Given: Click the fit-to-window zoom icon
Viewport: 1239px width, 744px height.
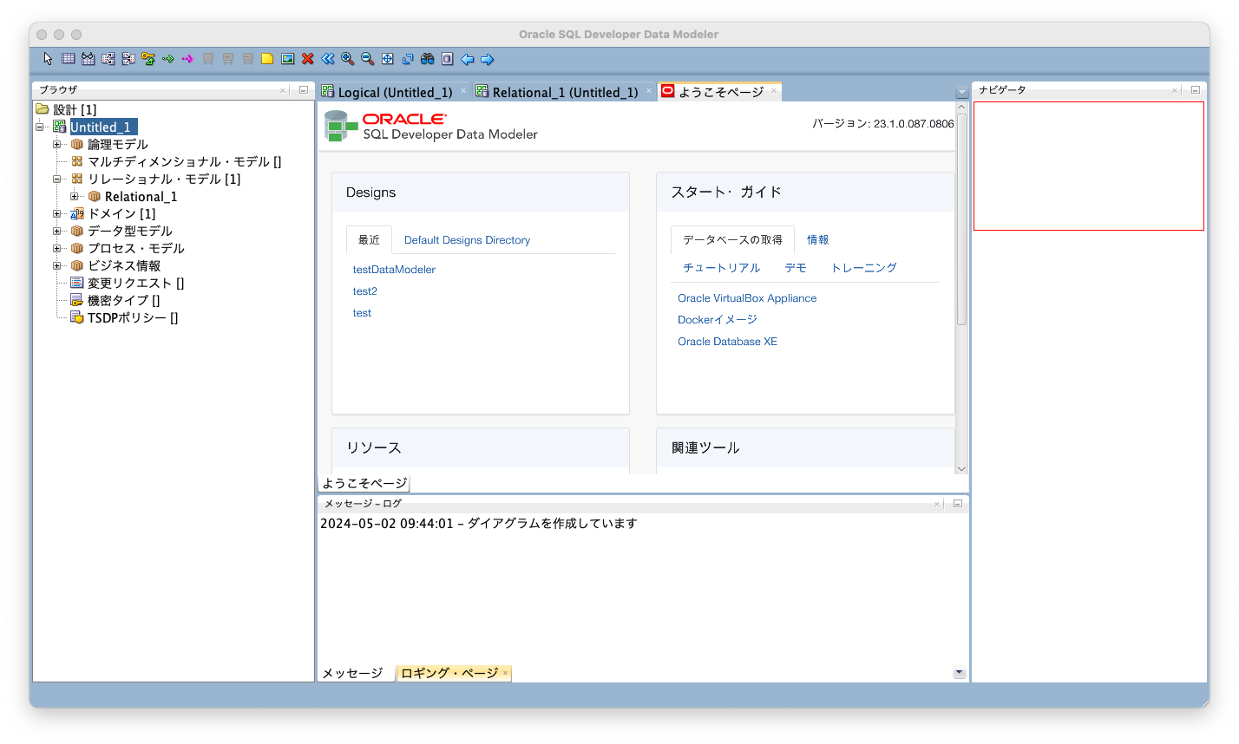Looking at the screenshot, I should (389, 58).
